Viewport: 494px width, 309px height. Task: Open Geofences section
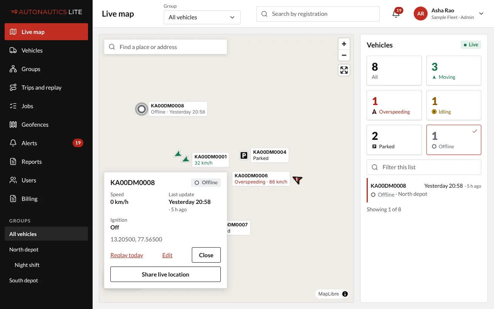point(46,125)
